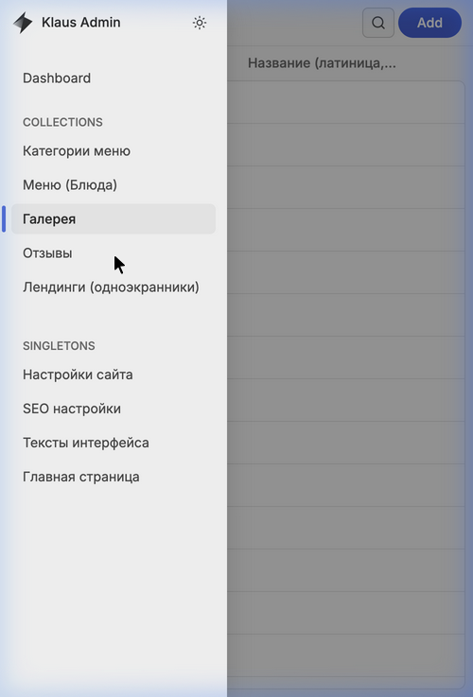Go to the Отзывы collection

point(47,253)
